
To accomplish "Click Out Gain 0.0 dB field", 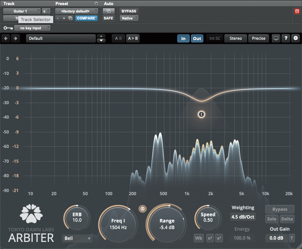I will click(x=277, y=238).
